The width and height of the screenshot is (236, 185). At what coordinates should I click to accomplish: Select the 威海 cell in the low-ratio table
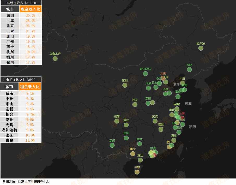point(10,93)
